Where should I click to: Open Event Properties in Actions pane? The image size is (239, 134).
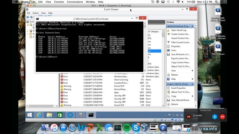pyautogui.click(x=179, y=88)
